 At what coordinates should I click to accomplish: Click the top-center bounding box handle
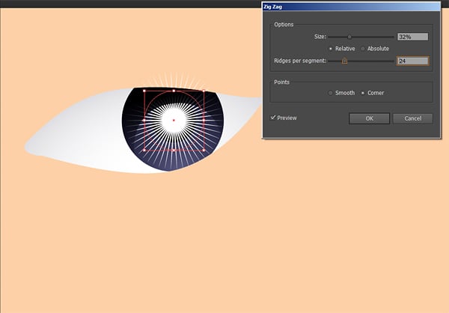pyautogui.click(x=174, y=91)
